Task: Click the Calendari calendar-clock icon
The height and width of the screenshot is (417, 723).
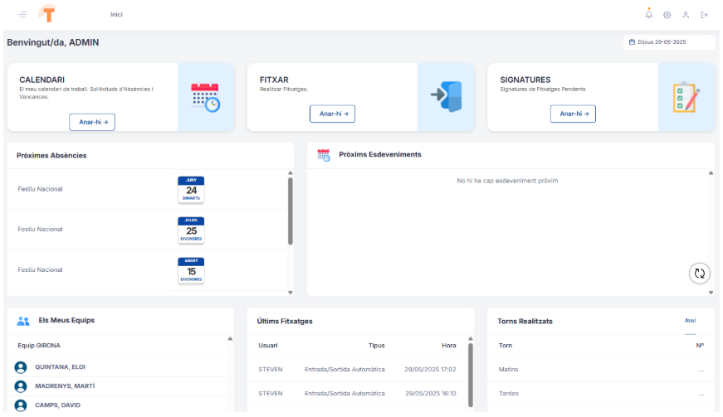Action: (x=205, y=97)
